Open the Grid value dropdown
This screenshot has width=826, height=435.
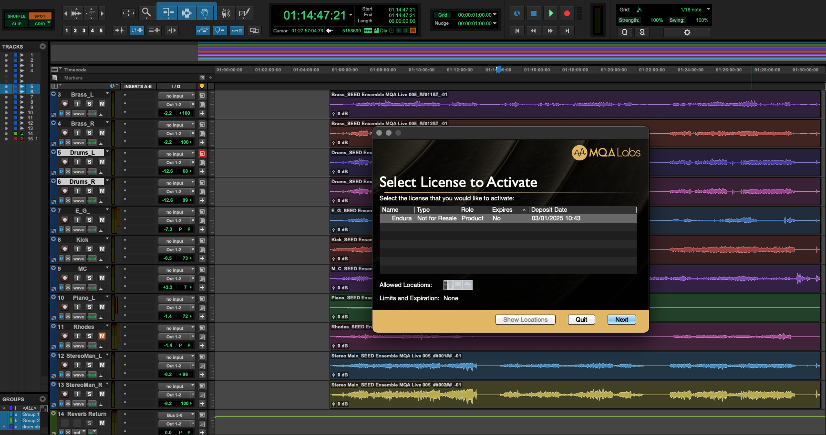pyautogui.click(x=495, y=15)
